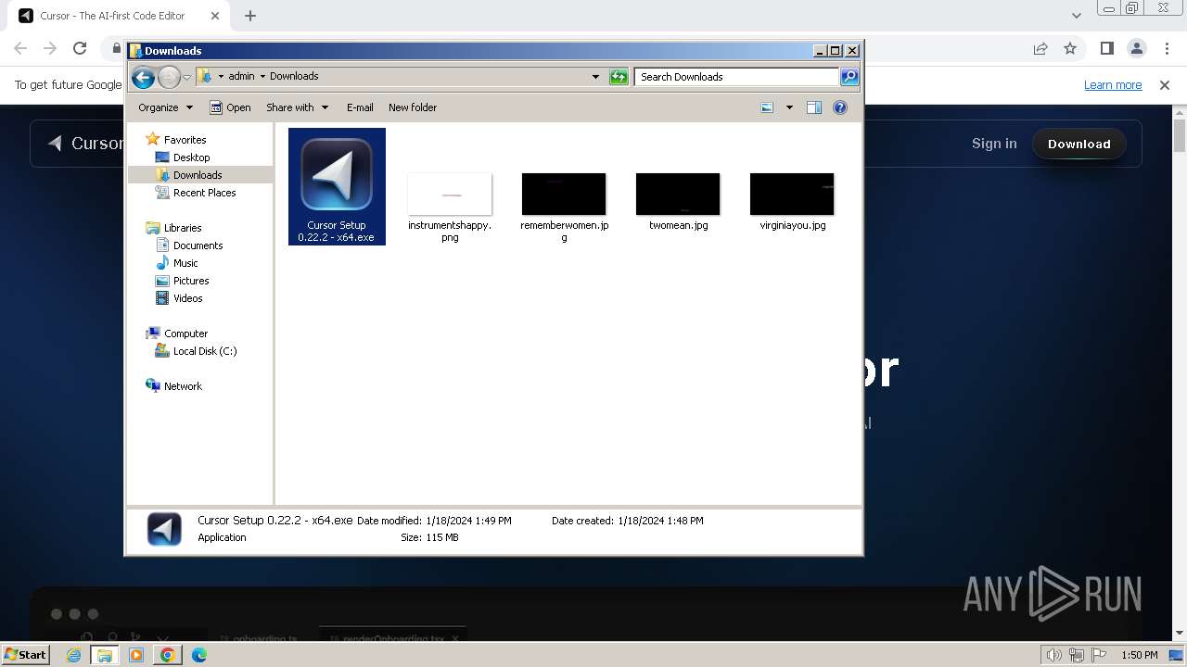The image size is (1187, 667).
Task: Open the Share with dropdown
Action: coord(297,107)
